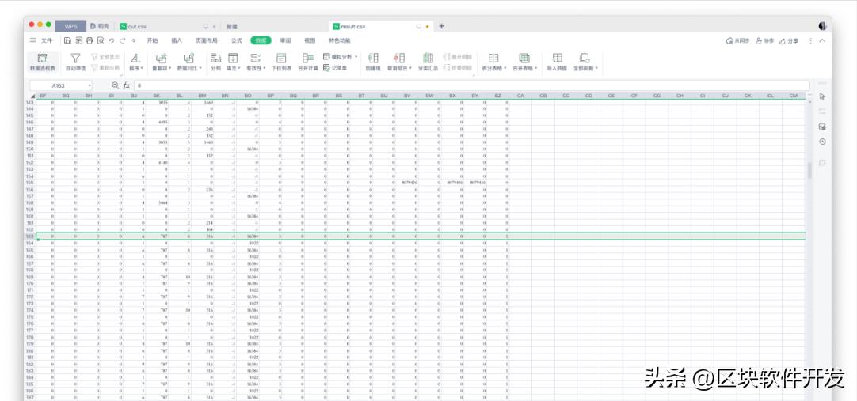Open 下拉列表 dropdown list tool
857x401 pixels.
(x=281, y=62)
